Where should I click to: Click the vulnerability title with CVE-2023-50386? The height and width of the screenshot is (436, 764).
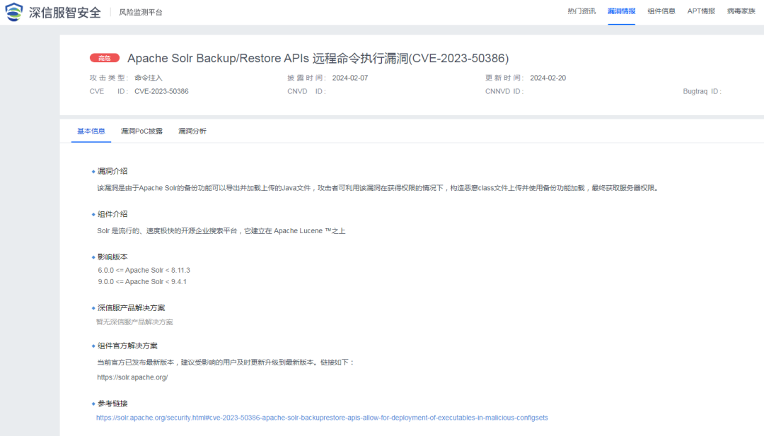pyautogui.click(x=318, y=59)
